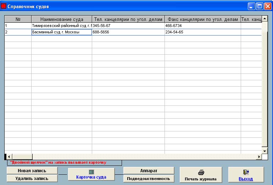The width and height of the screenshot is (273, 185).
Task: Open the Аппарат section
Action: (x=149, y=171)
